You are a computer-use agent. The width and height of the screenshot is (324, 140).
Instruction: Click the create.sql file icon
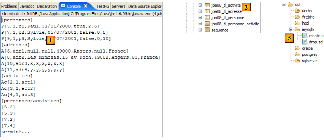(304, 36)
